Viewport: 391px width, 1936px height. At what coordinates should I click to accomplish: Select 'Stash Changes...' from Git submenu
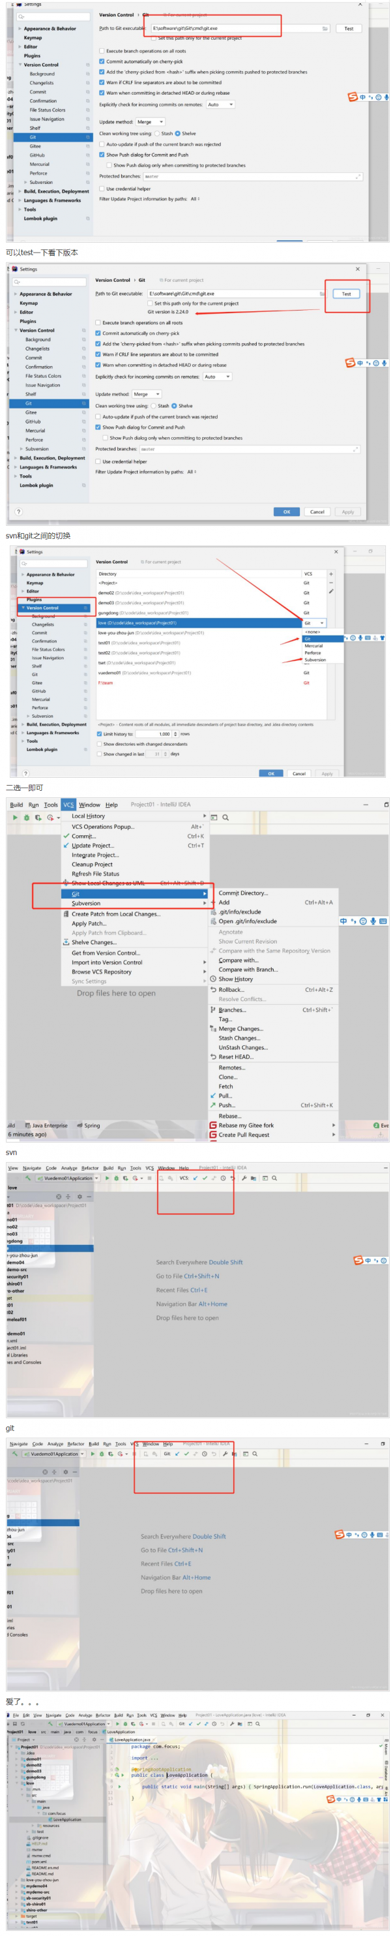click(x=239, y=1038)
